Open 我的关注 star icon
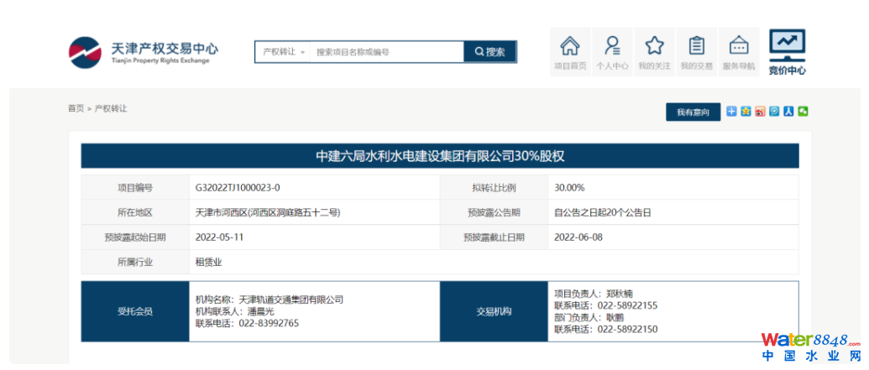 (654, 51)
